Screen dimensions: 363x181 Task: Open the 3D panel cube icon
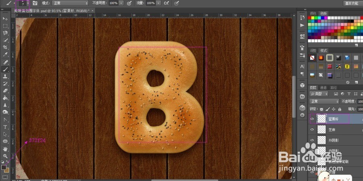[302, 85]
